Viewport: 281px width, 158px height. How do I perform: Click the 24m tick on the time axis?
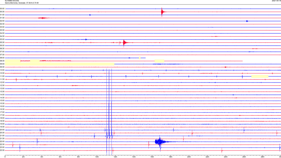[x=226, y=157]
